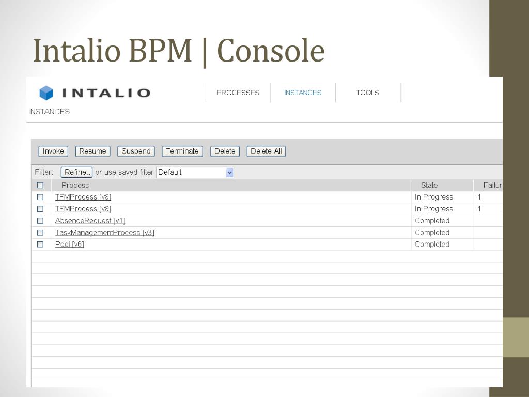Click the Invoke button

point(53,151)
